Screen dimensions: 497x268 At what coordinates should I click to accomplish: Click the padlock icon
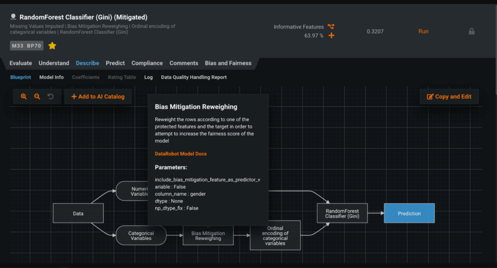(471, 32)
